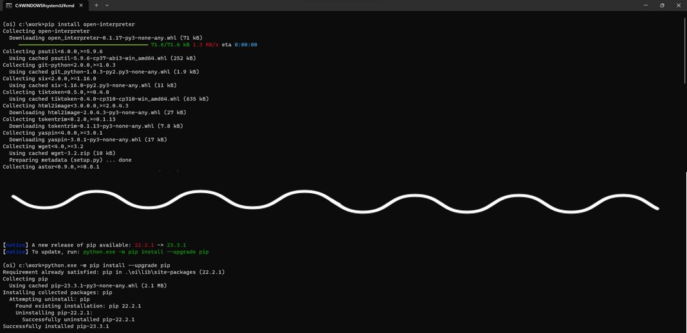Image resolution: width=687 pixels, height=333 pixels.
Task: Close the terminal window
Action: [678, 5]
